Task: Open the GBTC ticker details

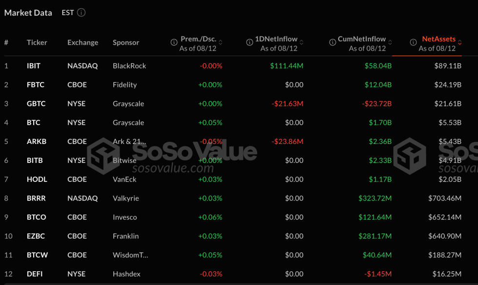Action: [35, 104]
